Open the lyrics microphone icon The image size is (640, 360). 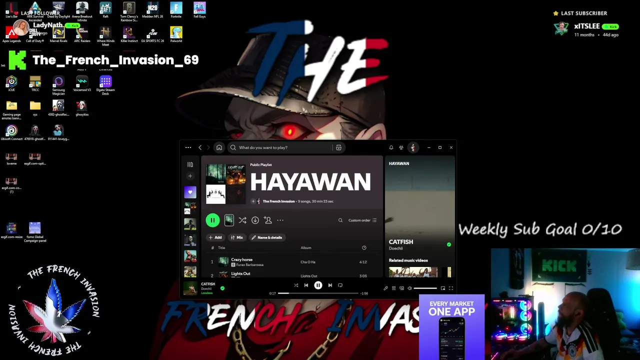[385, 288]
